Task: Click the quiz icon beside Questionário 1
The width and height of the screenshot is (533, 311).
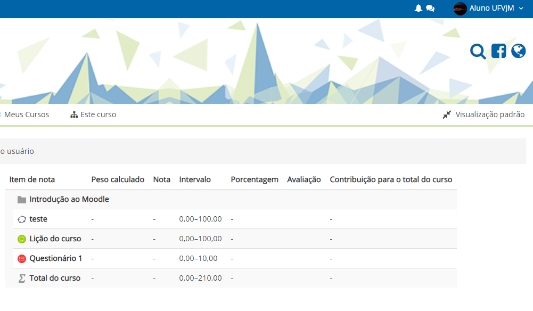Action: [22, 258]
